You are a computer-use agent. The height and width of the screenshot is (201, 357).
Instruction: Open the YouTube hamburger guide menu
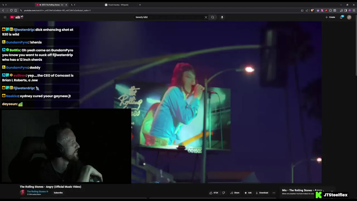click(x=5, y=17)
